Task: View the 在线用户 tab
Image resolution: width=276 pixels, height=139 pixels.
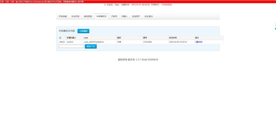Action: click(x=136, y=16)
